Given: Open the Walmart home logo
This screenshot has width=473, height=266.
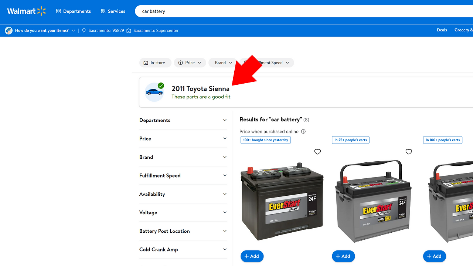Looking at the screenshot, I should [27, 11].
